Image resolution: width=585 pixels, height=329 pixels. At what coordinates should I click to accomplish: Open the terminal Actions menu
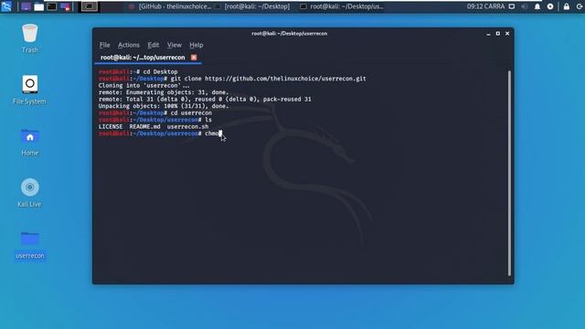click(128, 45)
